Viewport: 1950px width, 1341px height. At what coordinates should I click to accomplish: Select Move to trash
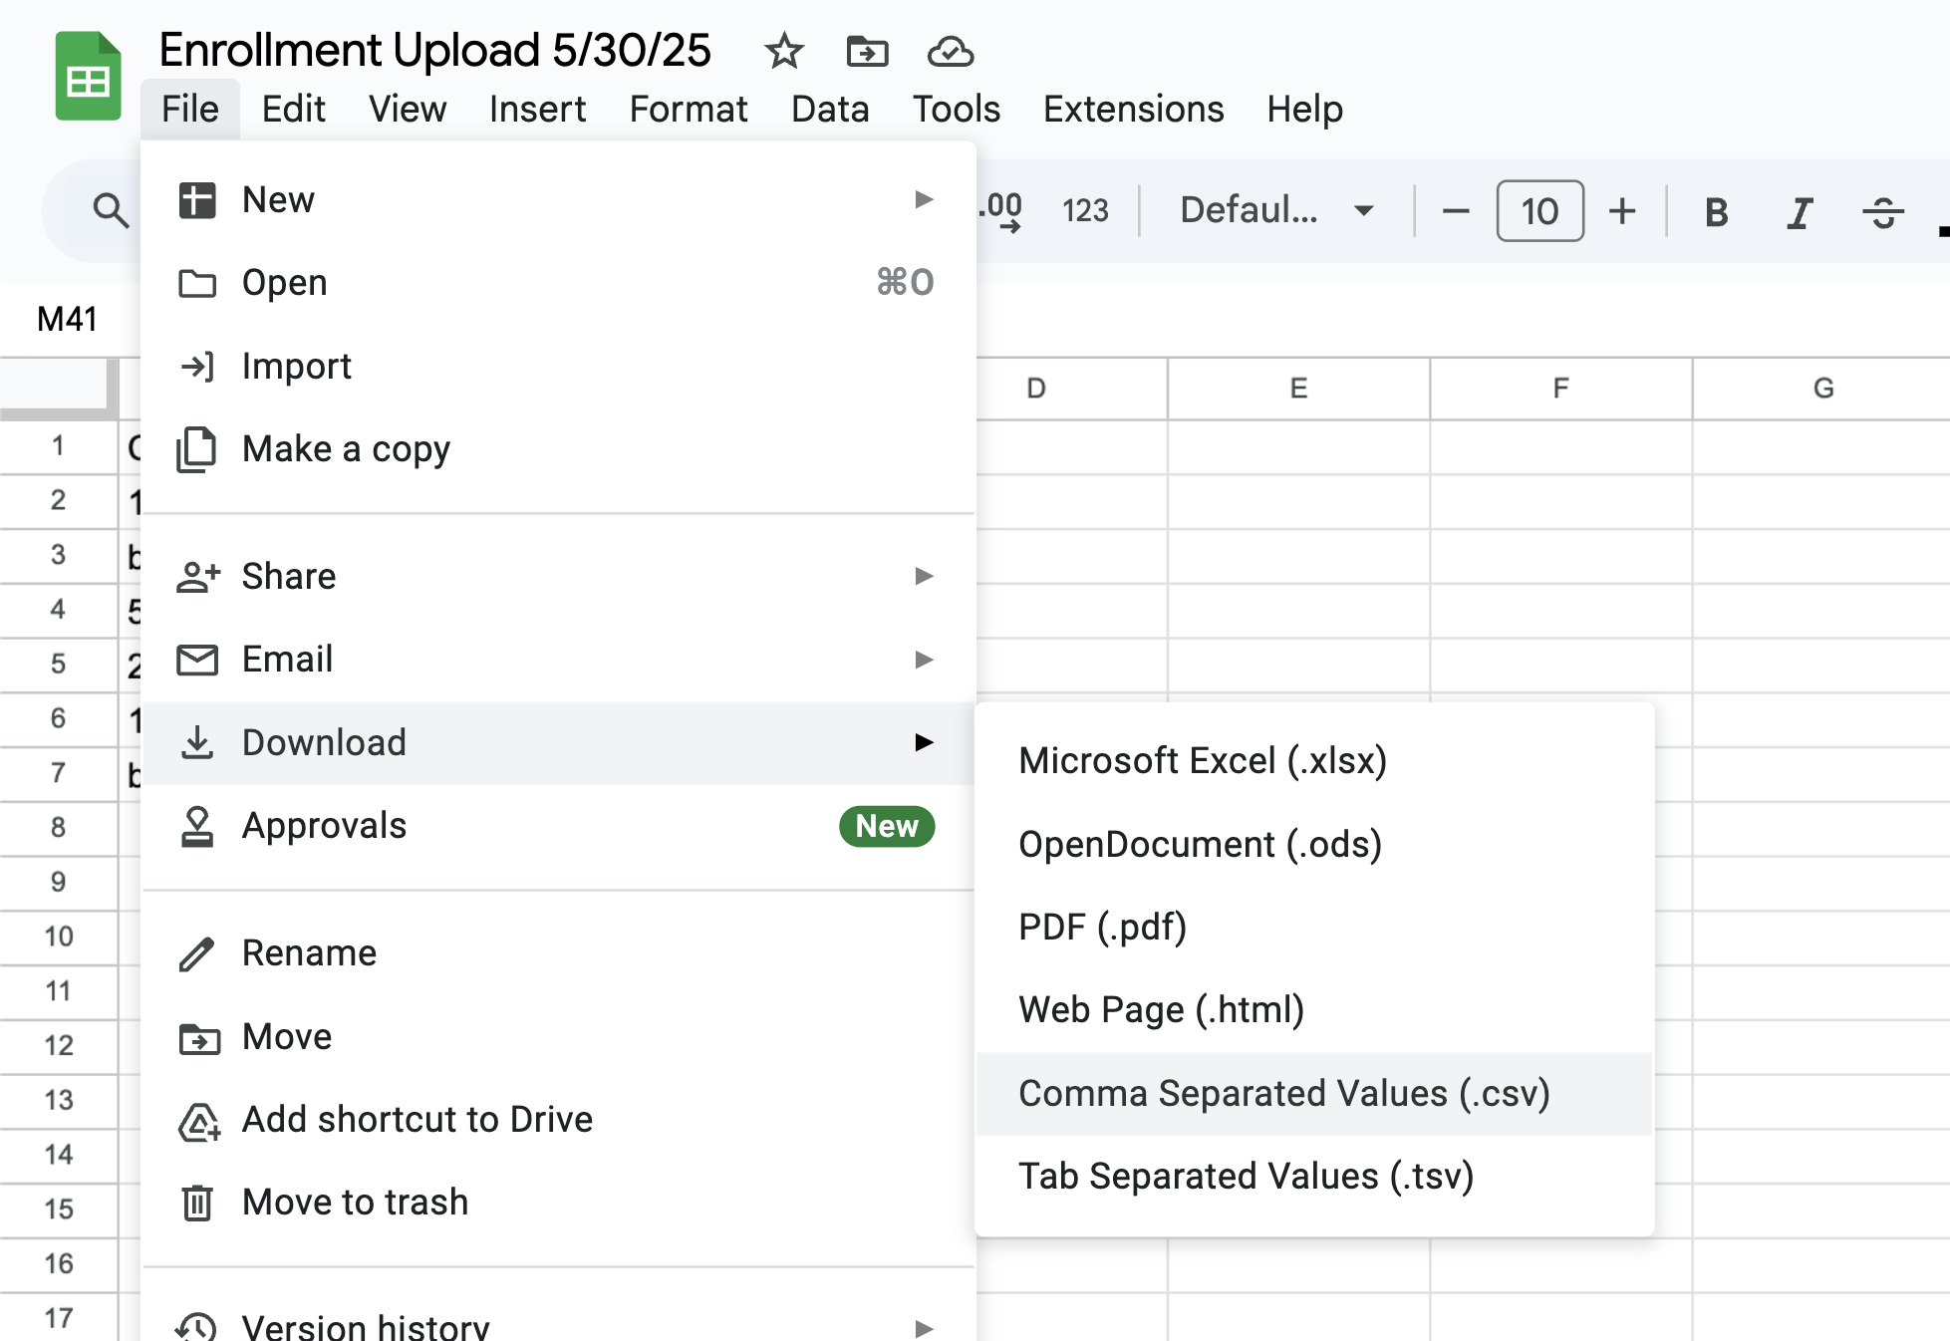tap(558, 1203)
